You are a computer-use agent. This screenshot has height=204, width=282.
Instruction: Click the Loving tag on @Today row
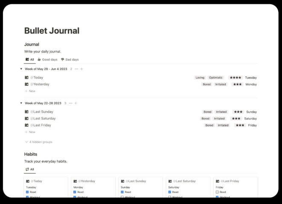[x=200, y=78]
